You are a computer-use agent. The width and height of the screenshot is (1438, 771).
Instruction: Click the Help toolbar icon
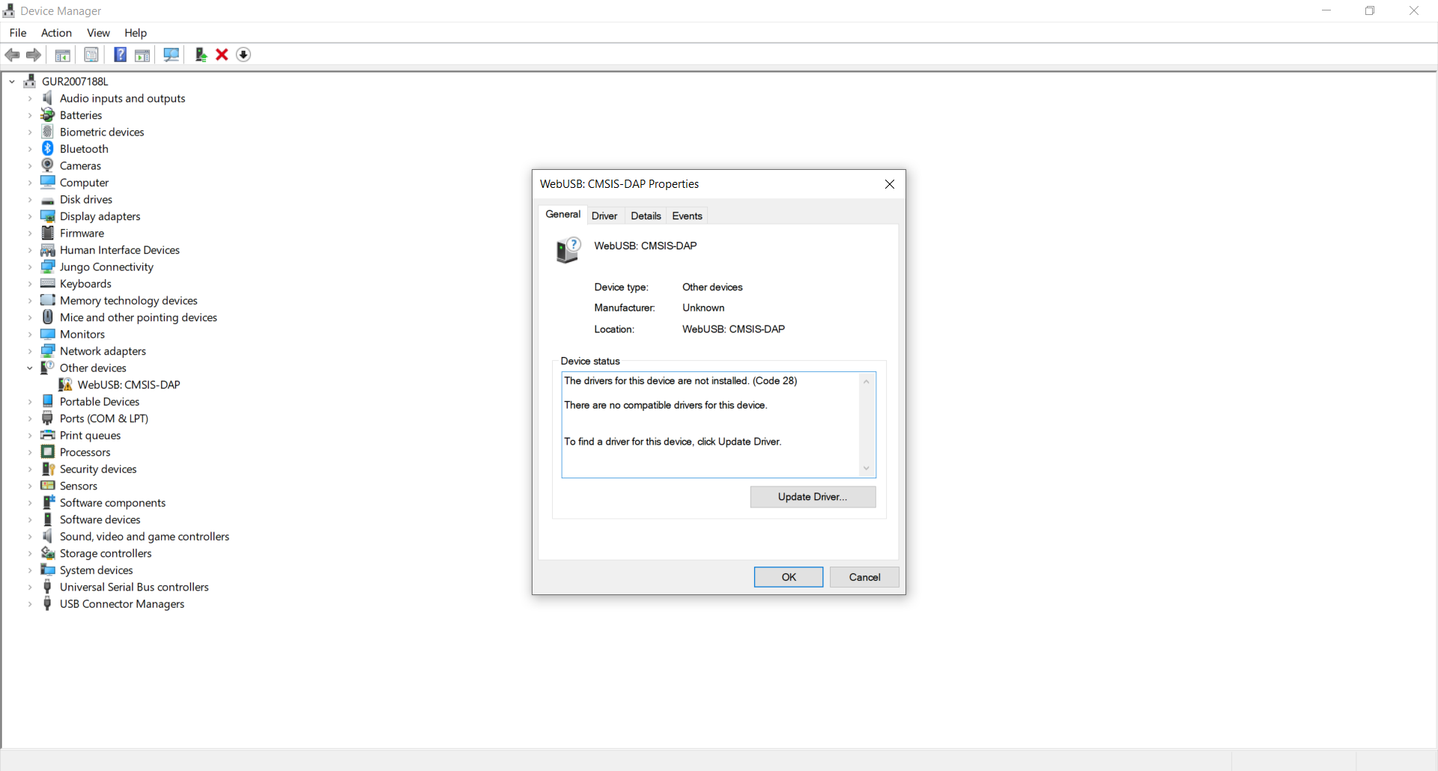click(120, 55)
